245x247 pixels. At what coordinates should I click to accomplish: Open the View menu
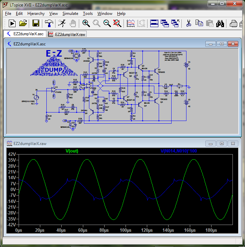pos(53,14)
